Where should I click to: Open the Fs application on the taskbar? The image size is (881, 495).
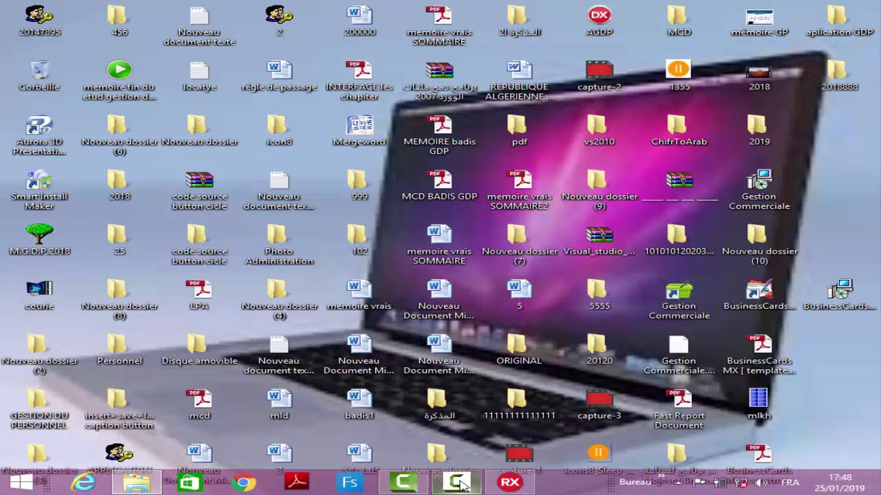tap(350, 483)
